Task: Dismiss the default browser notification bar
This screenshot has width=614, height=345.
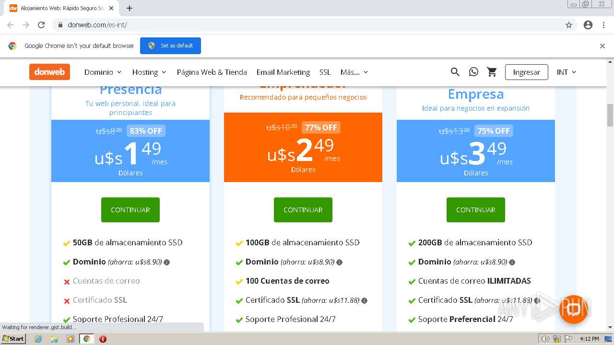Action: 602,46
